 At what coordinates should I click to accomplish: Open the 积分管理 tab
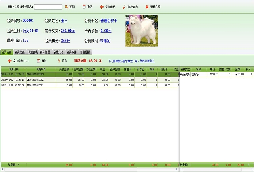(46, 52)
